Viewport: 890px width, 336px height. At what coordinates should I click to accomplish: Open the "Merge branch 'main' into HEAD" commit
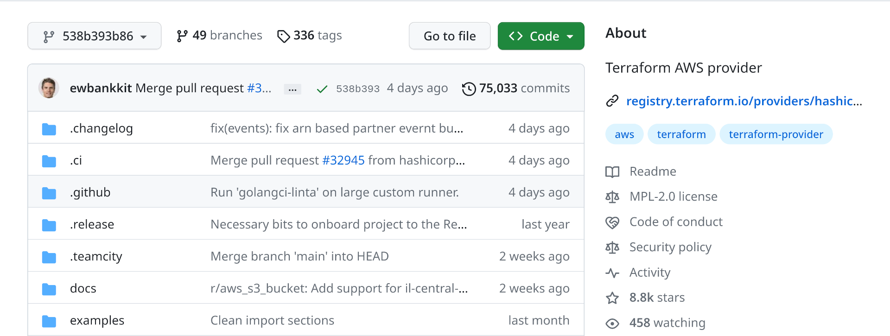(x=300, y=256)
